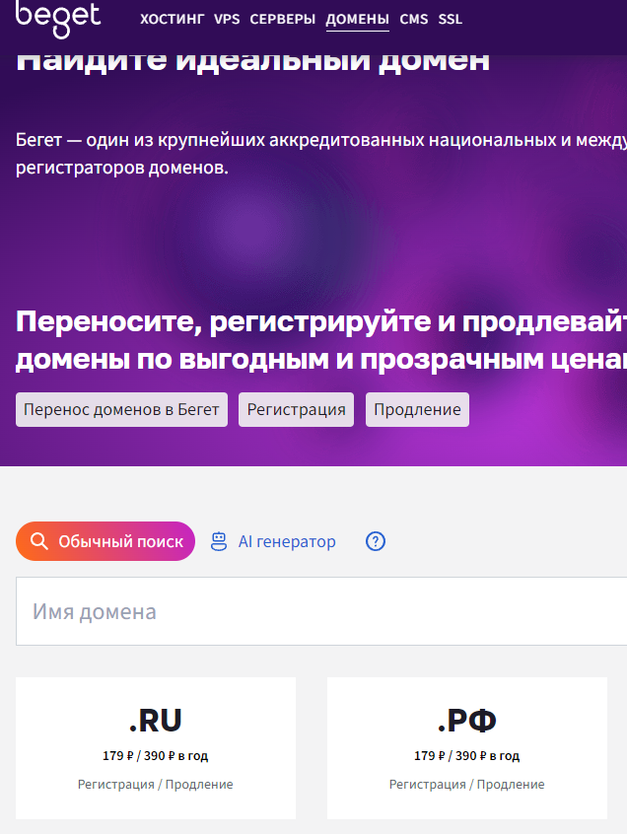Click .РФ price 179 ₽ / 390 ₽ в год
627x834 pixels.
(x=467, y=756)
